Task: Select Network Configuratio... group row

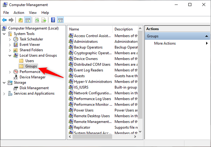Action: coord(103,93)
